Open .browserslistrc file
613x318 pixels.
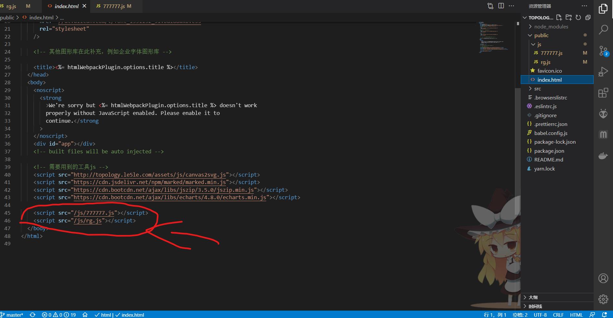click(x=550, y=97)
